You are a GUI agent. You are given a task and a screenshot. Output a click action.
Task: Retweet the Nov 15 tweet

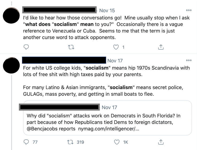[x=71, y=47]
